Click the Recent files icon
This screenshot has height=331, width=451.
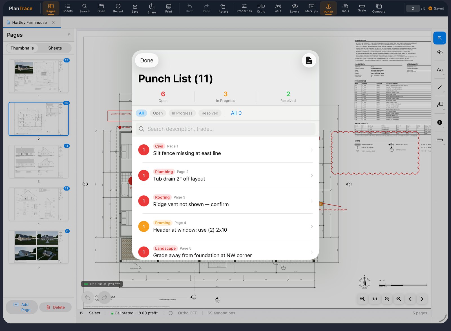[118, 8]
